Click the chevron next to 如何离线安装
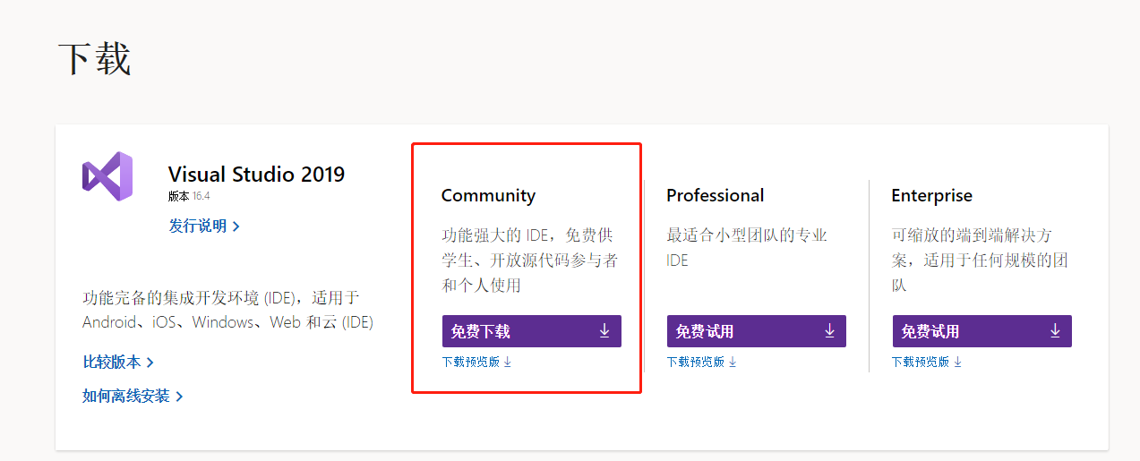Viewport: 1140px width, 461px height. coord(179,397)
